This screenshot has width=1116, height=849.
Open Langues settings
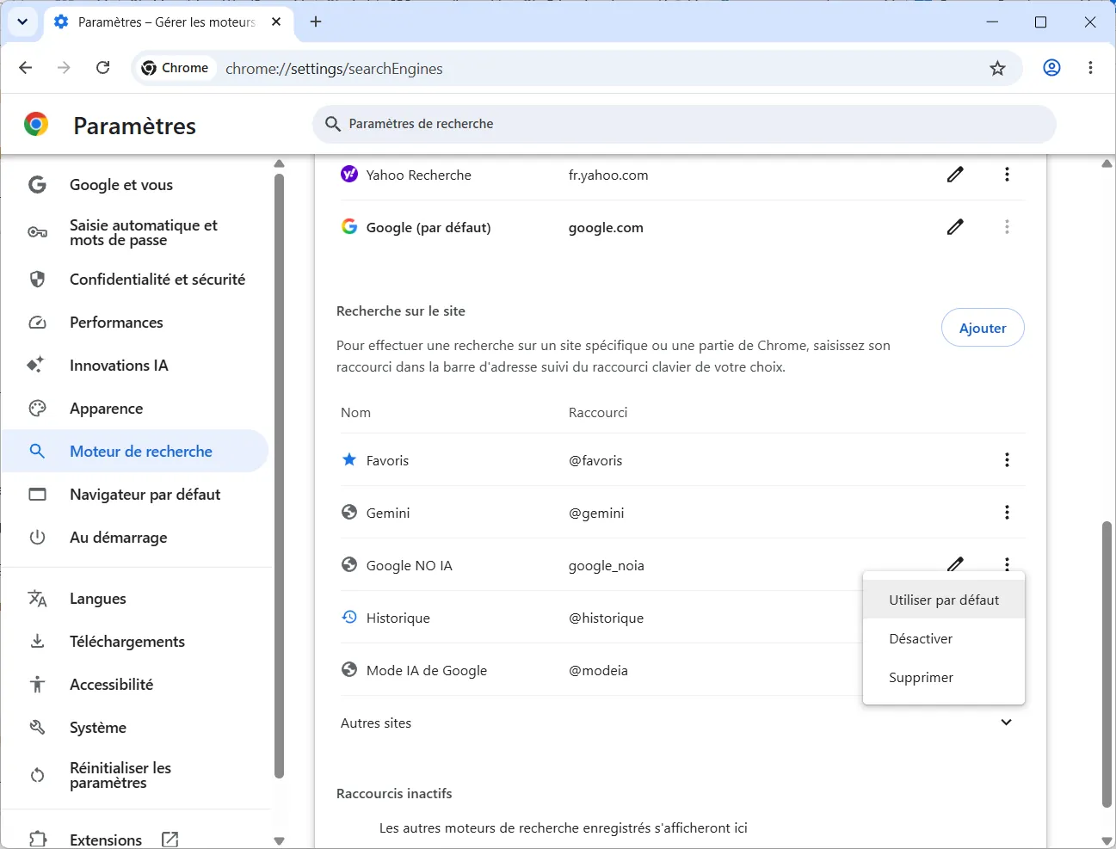coord(97,599)
